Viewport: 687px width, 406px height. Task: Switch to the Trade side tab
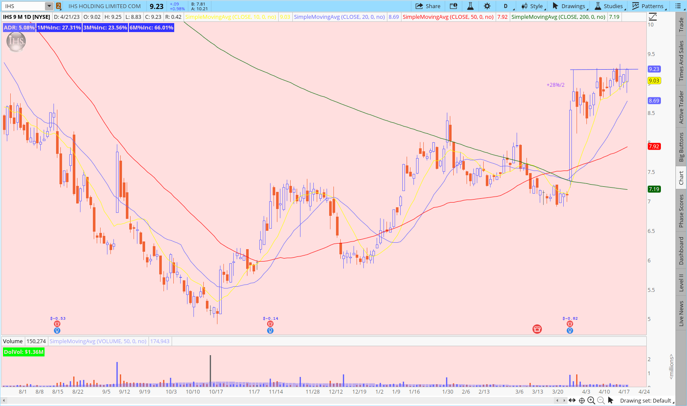click(681, 25)
